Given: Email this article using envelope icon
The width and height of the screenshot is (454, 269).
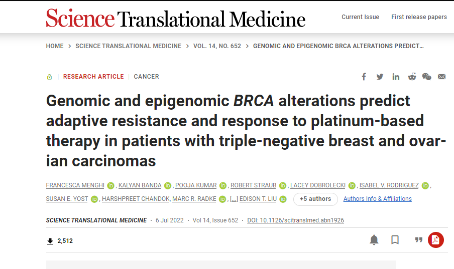Looking at the screenshot, I should (441, 77).
